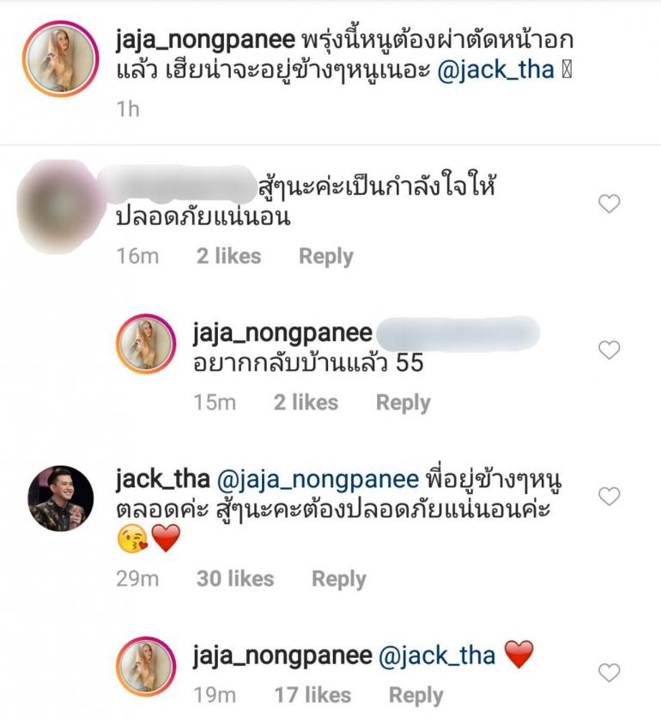Open jack_tha's profile avatar
Image resolution: width=661 pixels, height=719 pixels.
point(60,498)
